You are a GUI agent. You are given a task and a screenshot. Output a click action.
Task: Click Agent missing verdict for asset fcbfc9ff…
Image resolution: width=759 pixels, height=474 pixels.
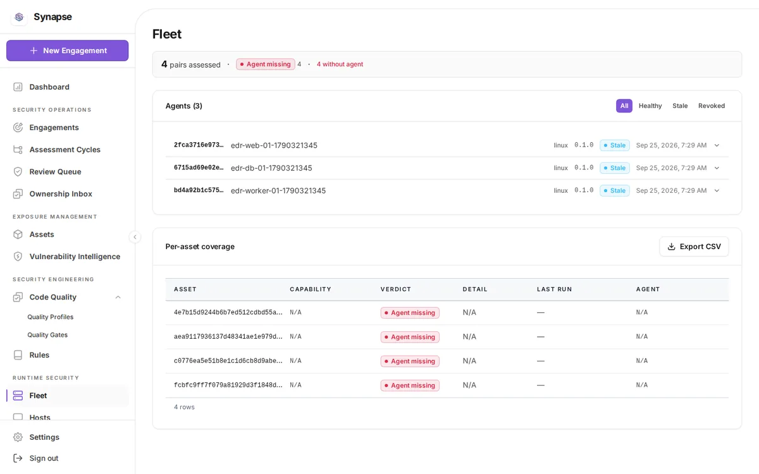click(x=410, y=386)
